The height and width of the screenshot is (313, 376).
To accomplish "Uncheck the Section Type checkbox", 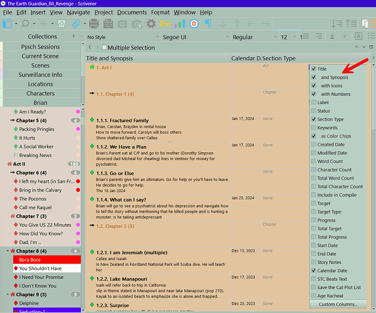I will pyautogui.click(x=313, y=120).
